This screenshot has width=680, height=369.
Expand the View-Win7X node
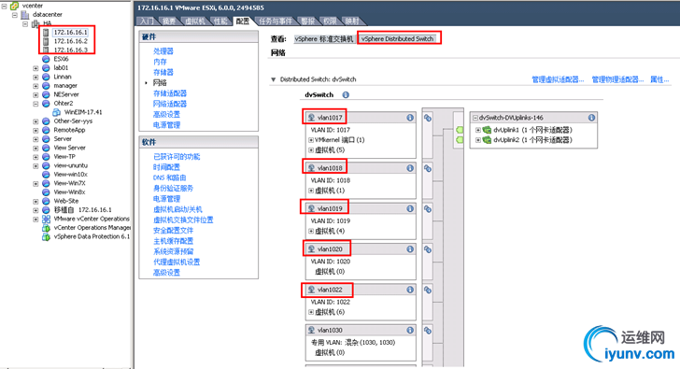click(x=35, y=183)
